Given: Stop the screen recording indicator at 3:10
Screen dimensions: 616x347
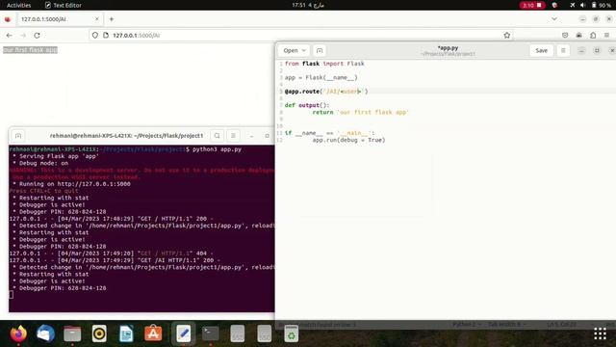Looking at the screenshot, I should 532,5.
